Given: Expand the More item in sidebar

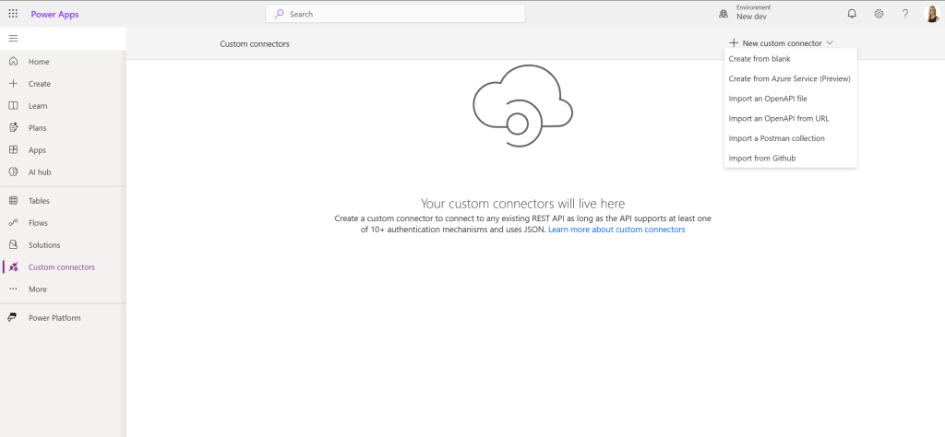Looking at the screenshot, I should [x=37, y=289].
